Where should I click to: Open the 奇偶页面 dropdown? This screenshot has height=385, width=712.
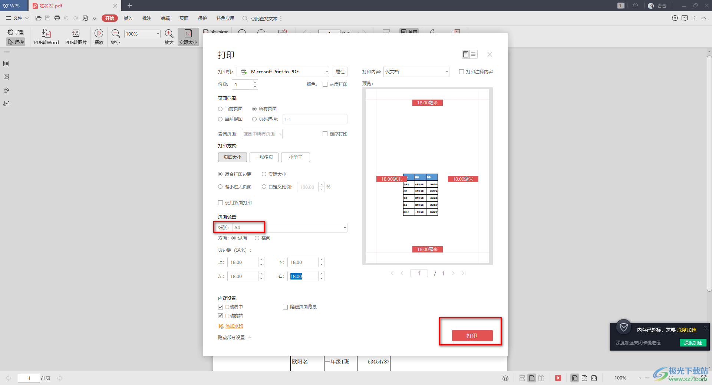pos(262,134)
